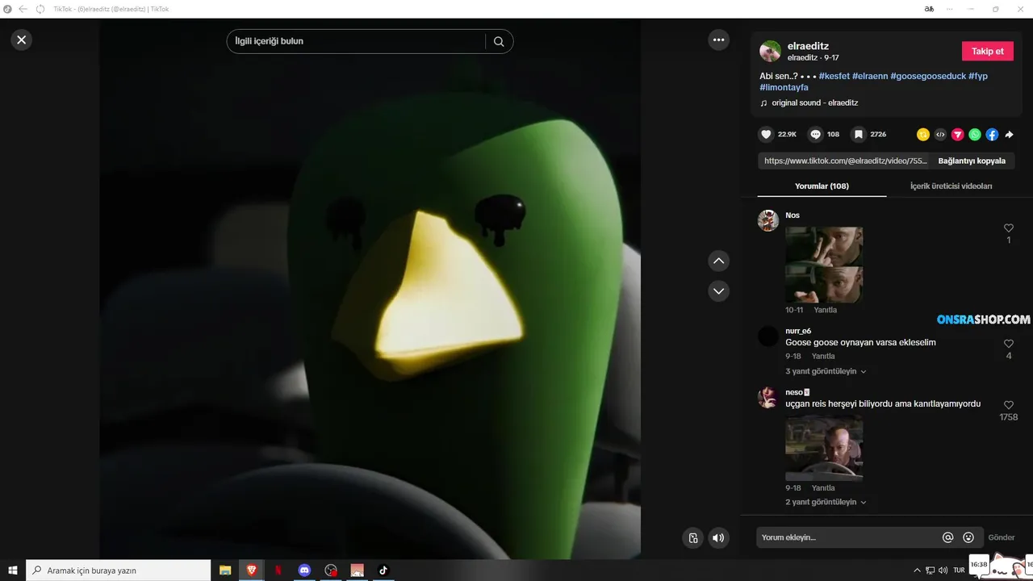Screen dimensions: 1033x581
Task: Like the video with heart icon
Action: [767, 135]
